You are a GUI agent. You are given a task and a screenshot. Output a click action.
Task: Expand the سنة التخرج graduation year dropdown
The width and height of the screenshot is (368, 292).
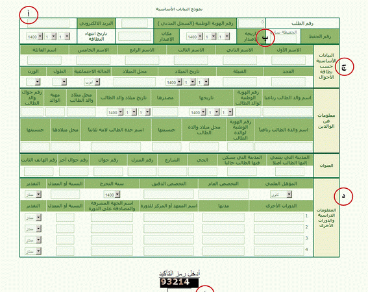click(x=112, y=195)
